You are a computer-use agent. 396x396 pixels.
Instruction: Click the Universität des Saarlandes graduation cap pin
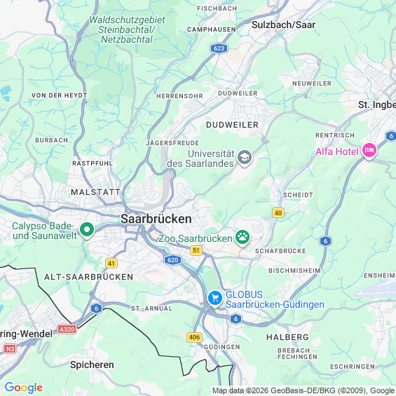coord(245,158)
